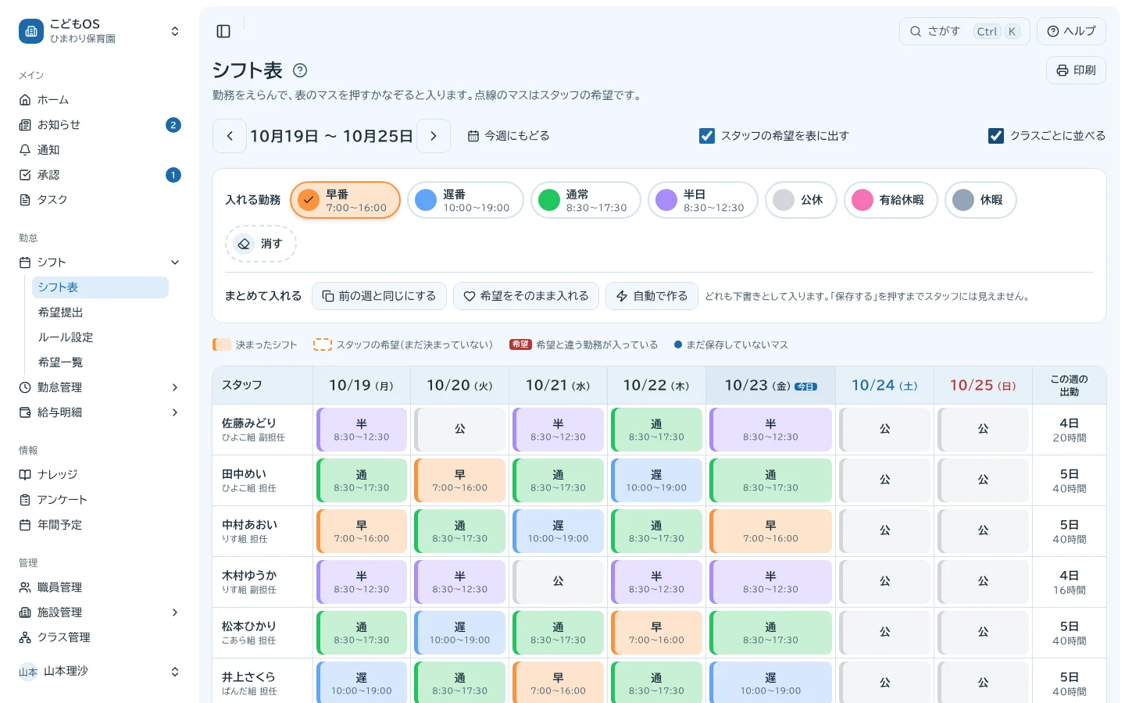Select the 有給休暇 pink shift type
The width and height of the screenshot is (1125, 703).
pos(891,200)
